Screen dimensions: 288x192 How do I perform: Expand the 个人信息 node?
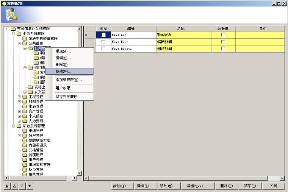click(19, 116)
